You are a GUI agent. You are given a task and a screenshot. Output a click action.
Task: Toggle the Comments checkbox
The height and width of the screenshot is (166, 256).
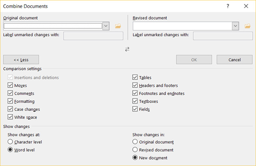(10, 93)
